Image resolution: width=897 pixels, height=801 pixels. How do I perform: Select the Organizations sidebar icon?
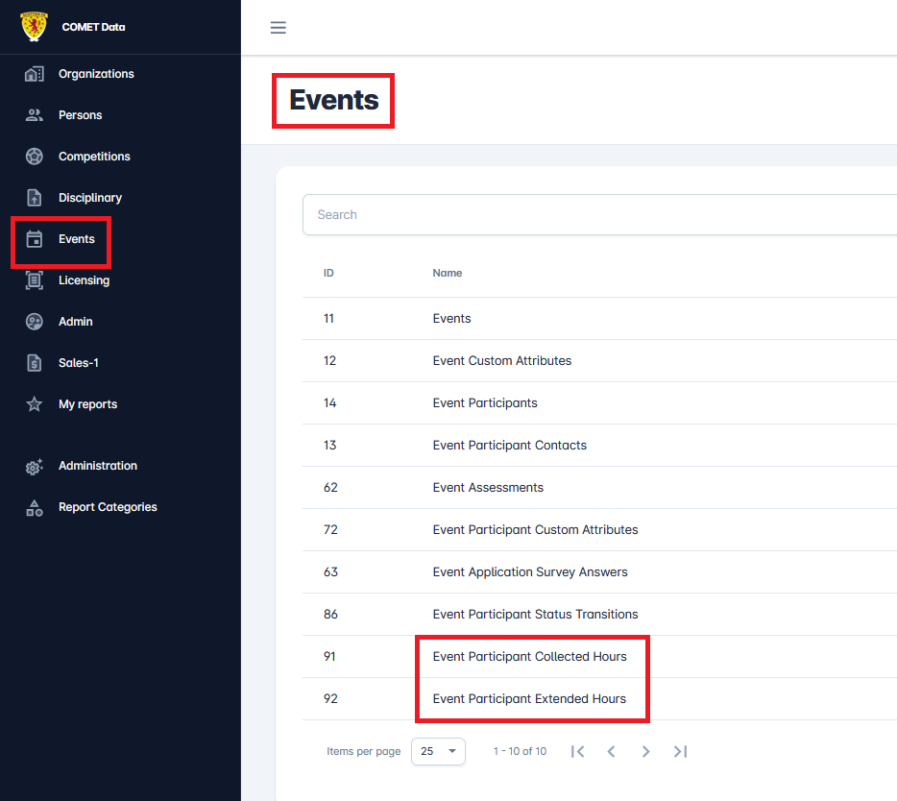pyautogui.click(x=34, y=73)
